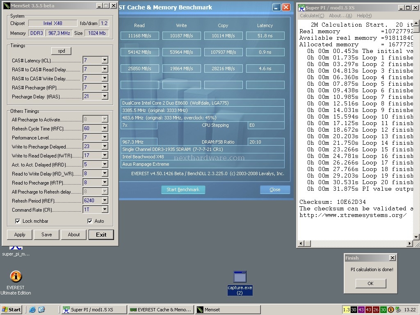Screen dimensions: 420x315
Task: Open the Read to Write Delay (tRD_WR) dropdown
Action: point(105,173)
